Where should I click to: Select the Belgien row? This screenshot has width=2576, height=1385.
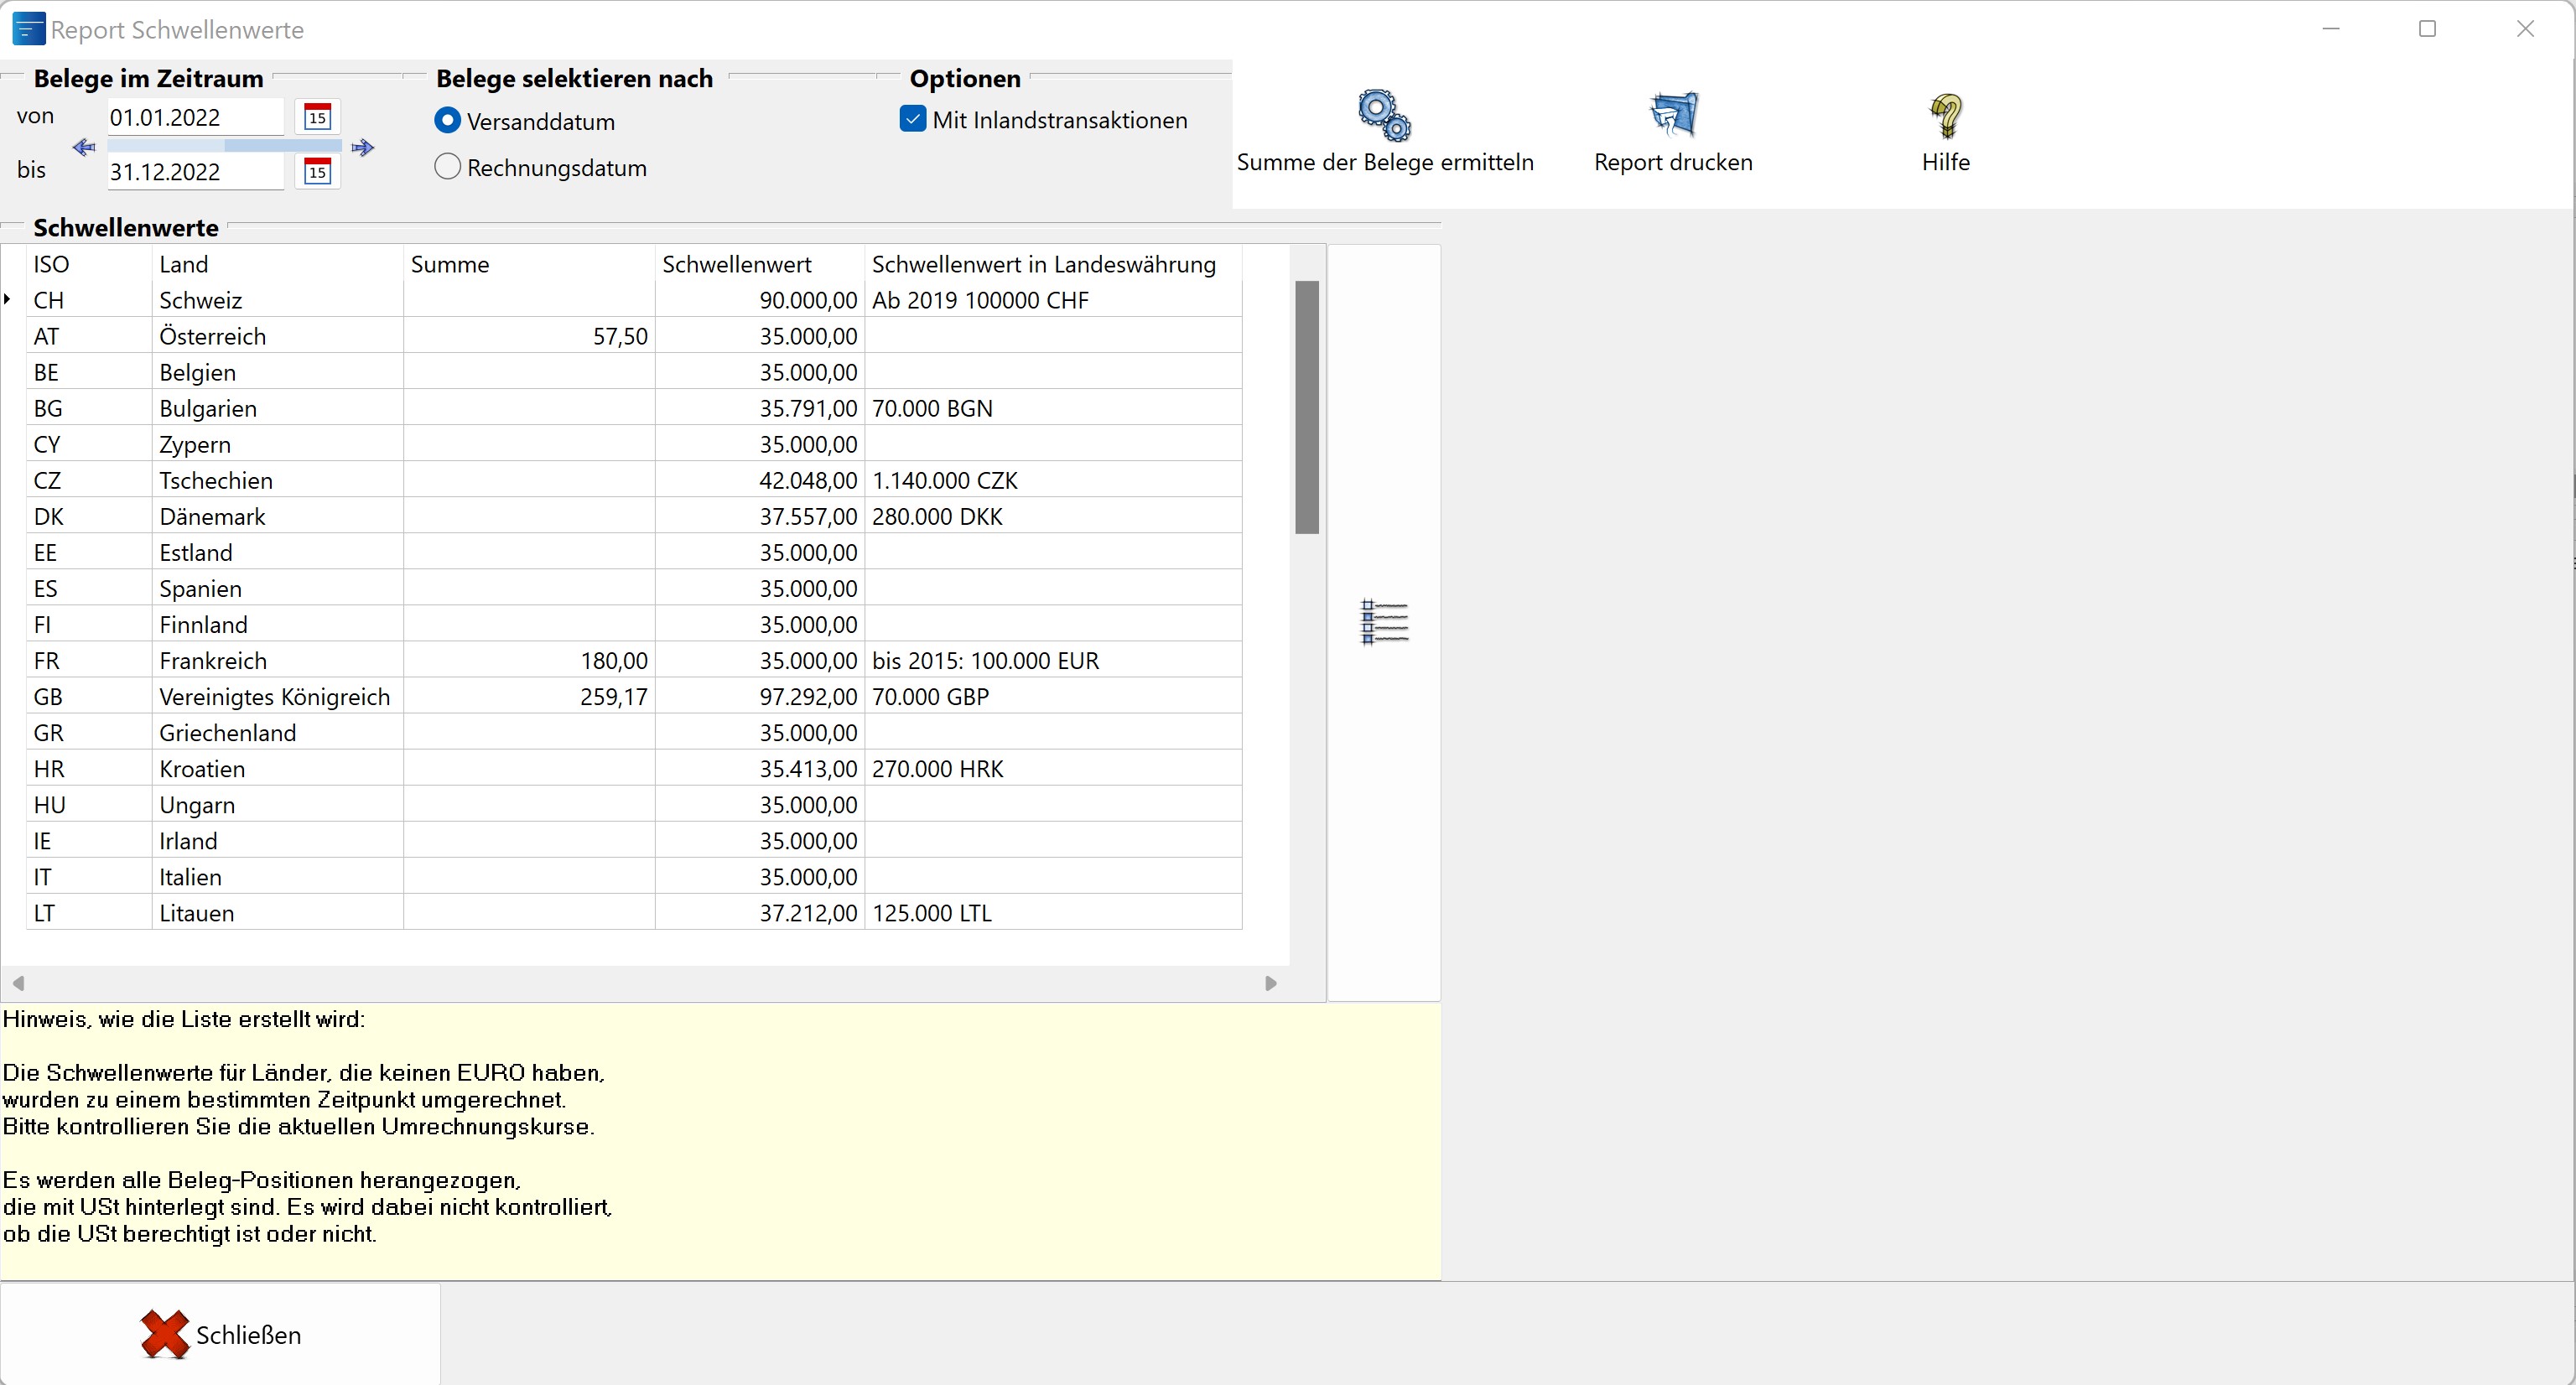[634, 372]
